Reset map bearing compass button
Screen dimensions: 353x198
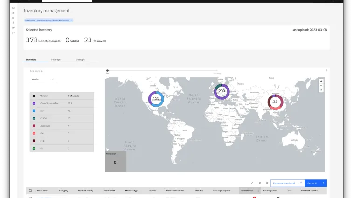coord(321,90)
